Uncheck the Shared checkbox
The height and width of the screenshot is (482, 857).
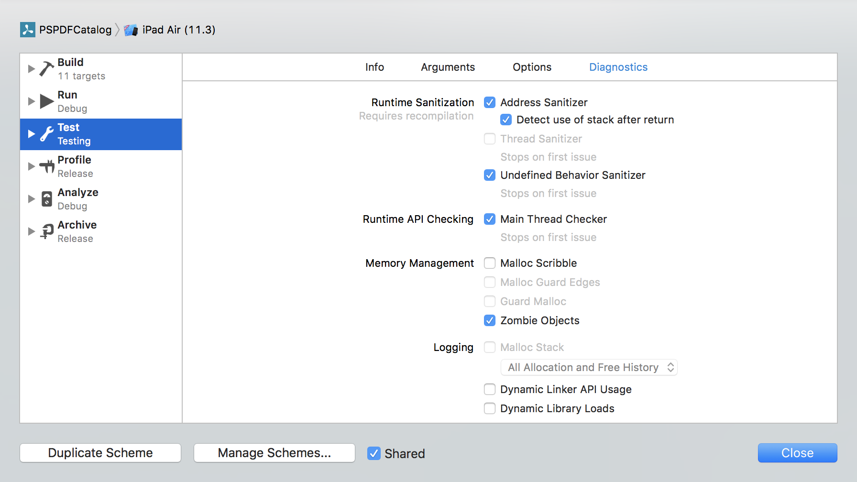[374, 453]
